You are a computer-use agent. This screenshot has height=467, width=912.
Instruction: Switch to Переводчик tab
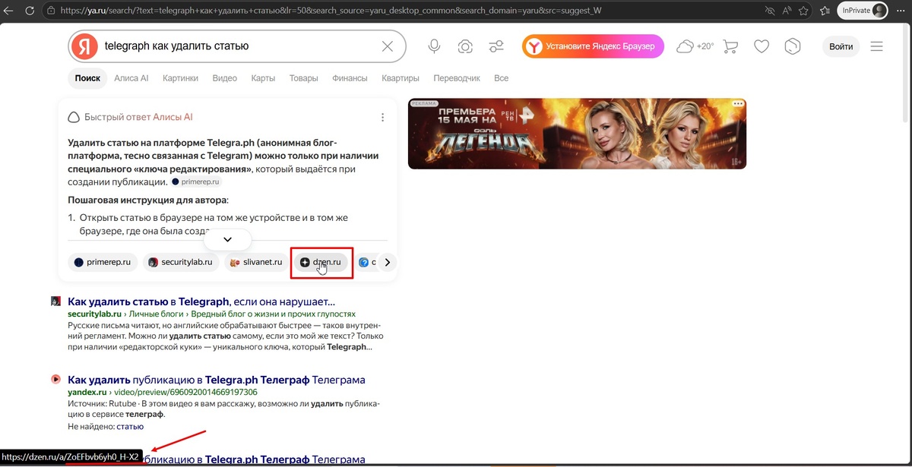[x=457, y=78]
